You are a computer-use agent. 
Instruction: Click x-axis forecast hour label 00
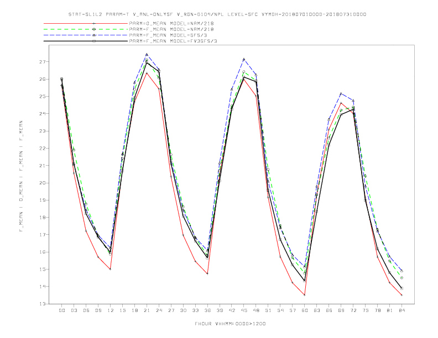click(x=62, y=310)
